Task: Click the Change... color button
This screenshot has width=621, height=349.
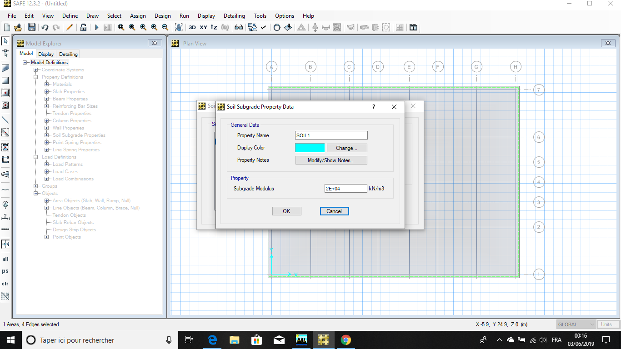Action: pos(346,148)
